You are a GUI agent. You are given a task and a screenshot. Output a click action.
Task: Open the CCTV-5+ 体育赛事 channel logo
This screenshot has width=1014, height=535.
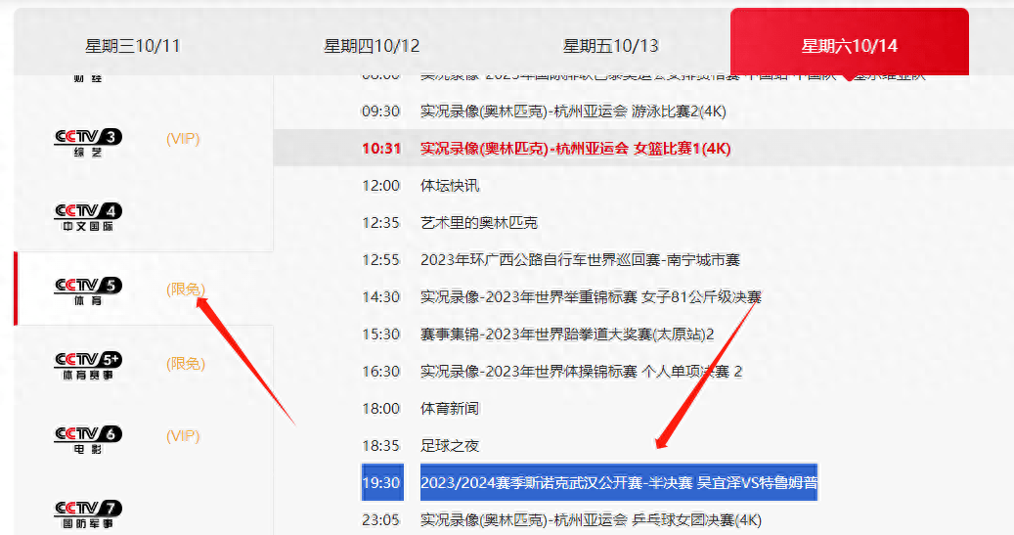click(88, 365)
